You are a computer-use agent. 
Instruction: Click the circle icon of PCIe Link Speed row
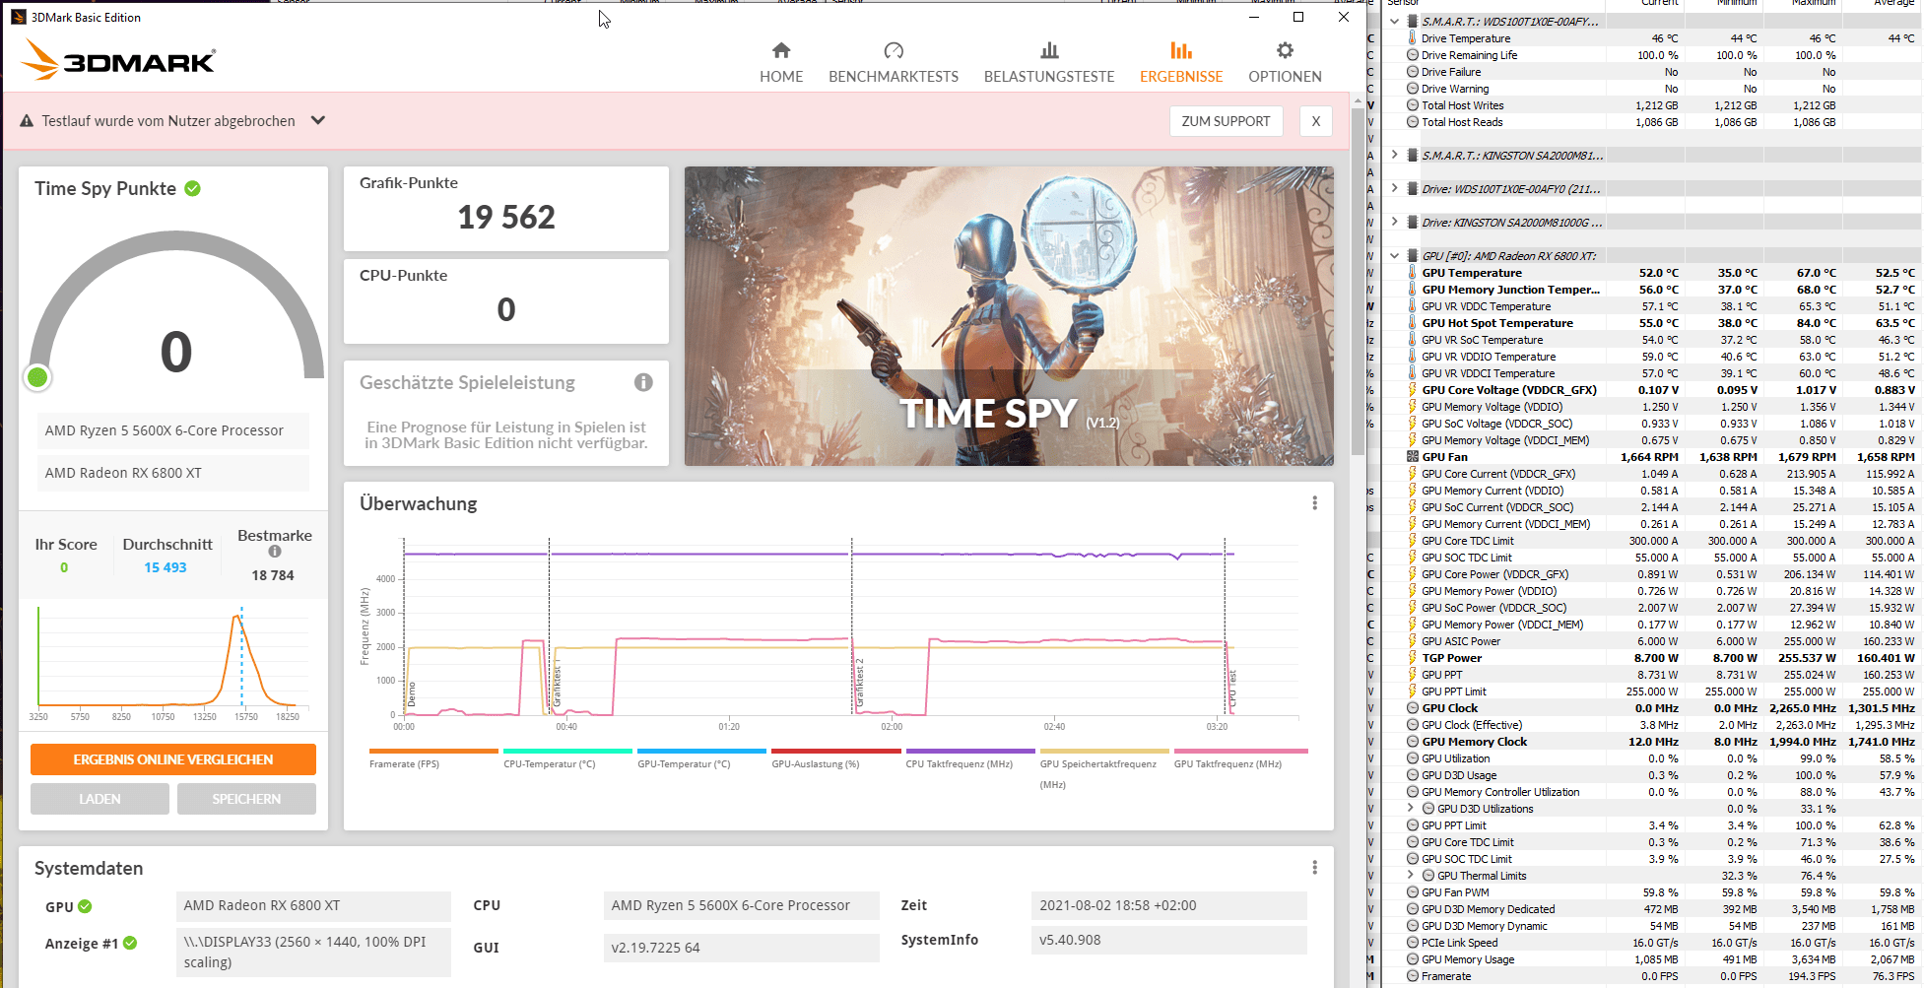pos(1413,943)
